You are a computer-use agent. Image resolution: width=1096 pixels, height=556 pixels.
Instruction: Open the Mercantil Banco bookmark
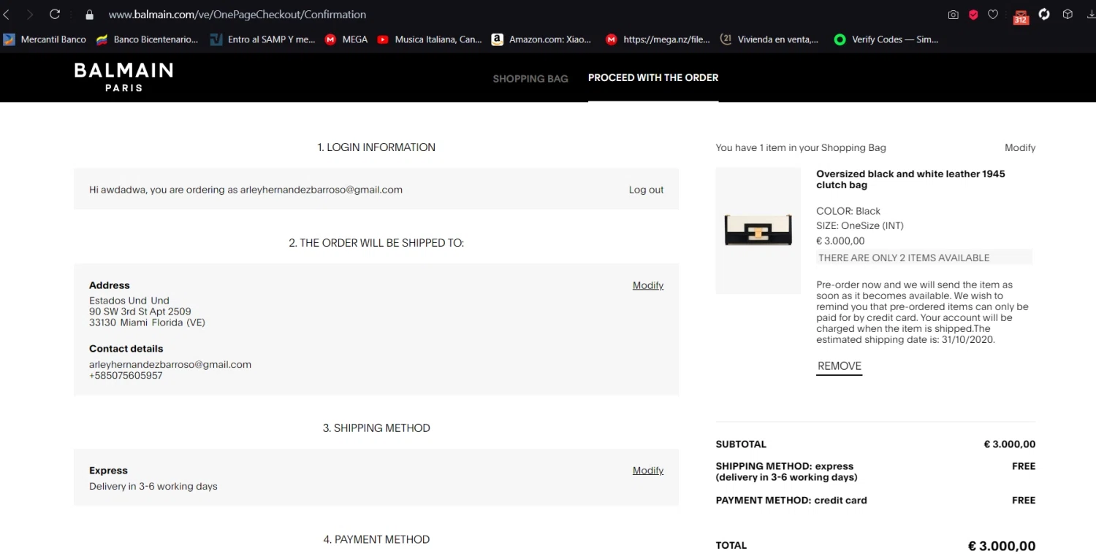45,39
